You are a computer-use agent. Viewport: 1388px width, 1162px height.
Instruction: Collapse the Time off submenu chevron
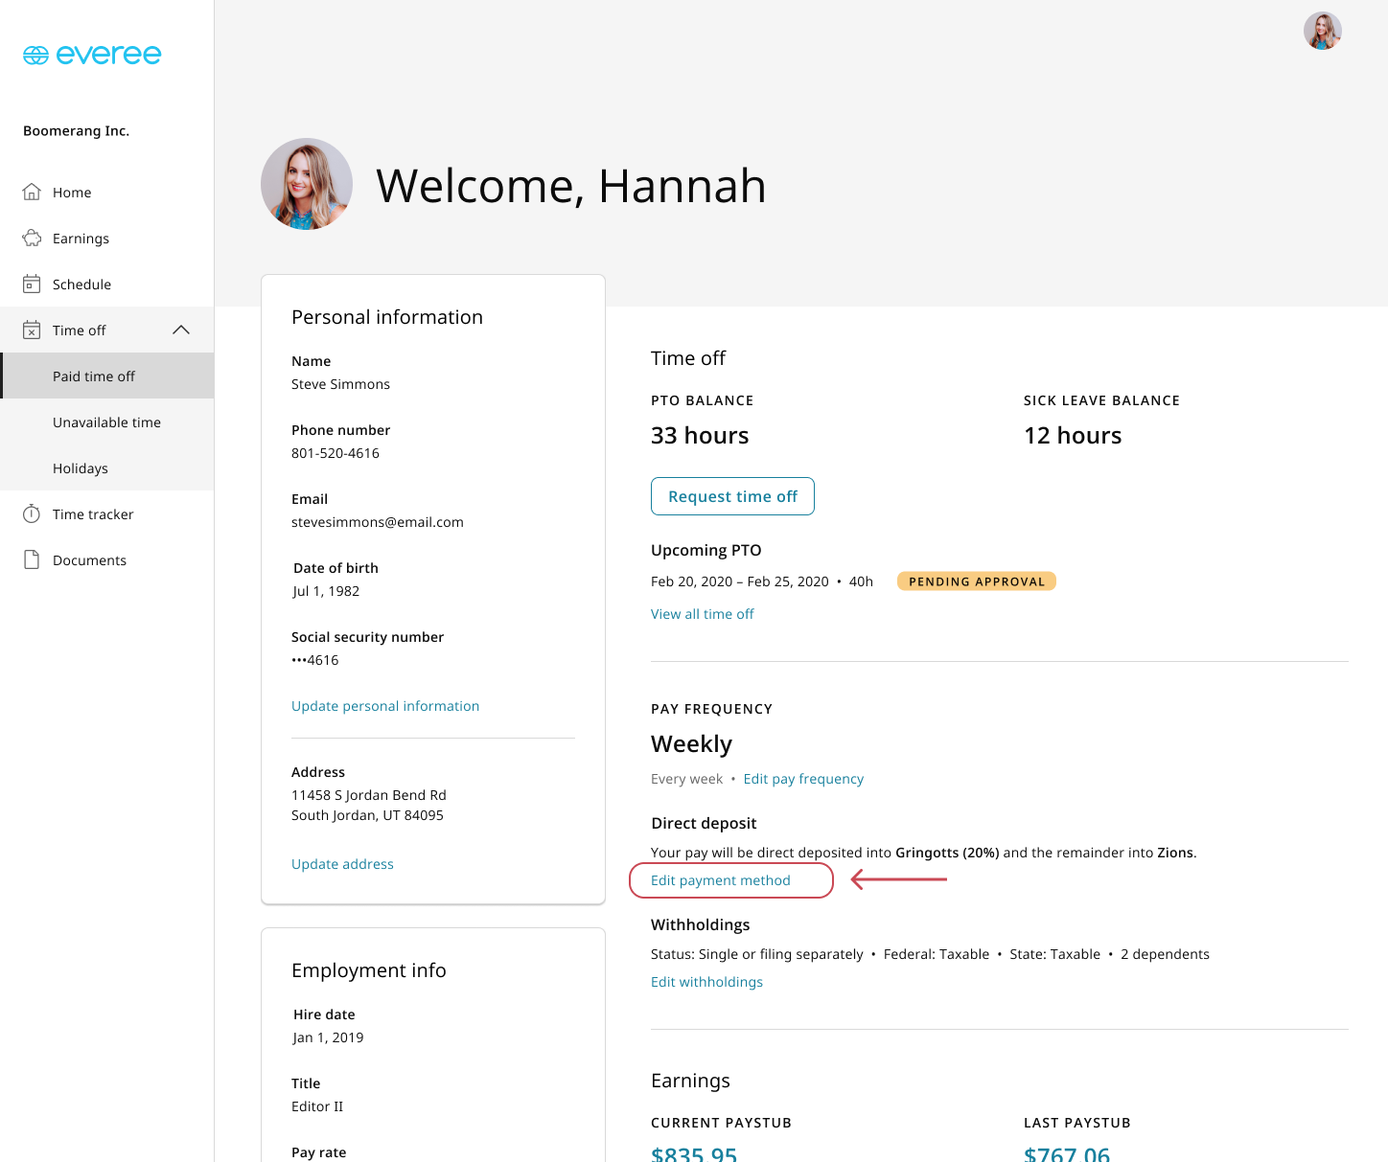(181, 330)
